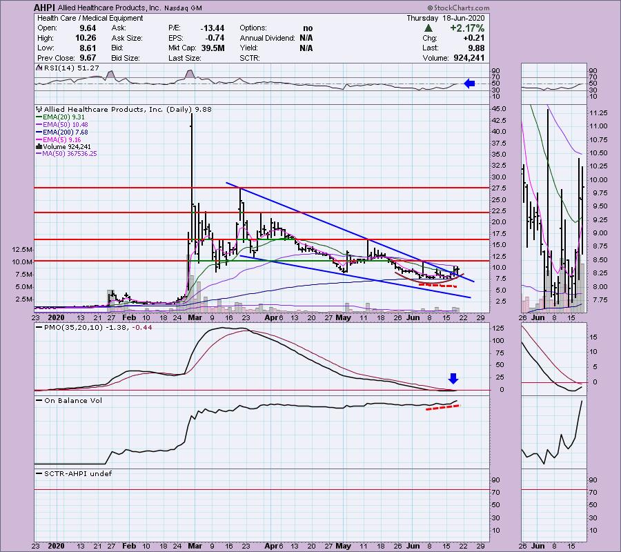Click the Options value 'no'
Viewport: 621px width, 552px height.
(x=308, y=28)
